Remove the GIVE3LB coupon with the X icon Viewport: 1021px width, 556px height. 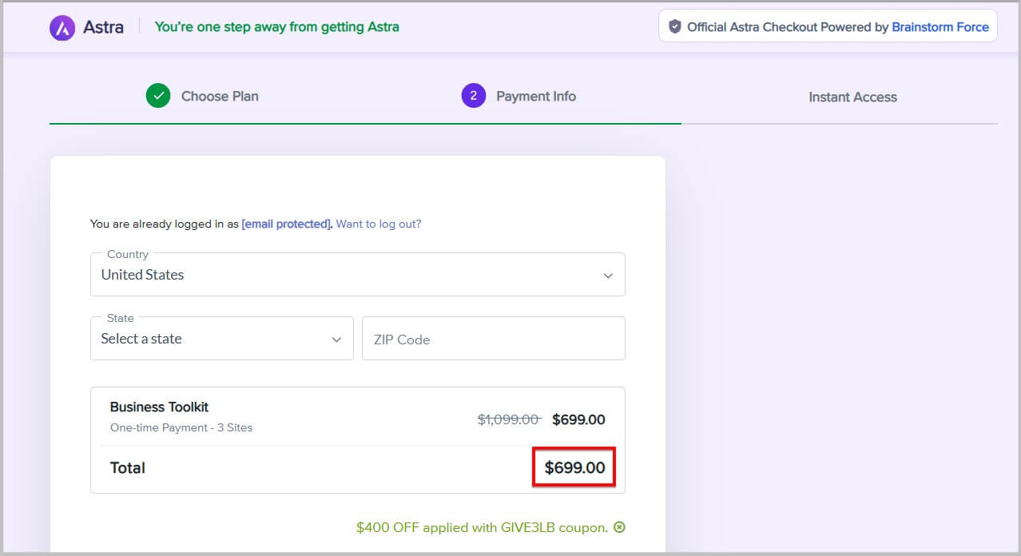click(620, 527)
